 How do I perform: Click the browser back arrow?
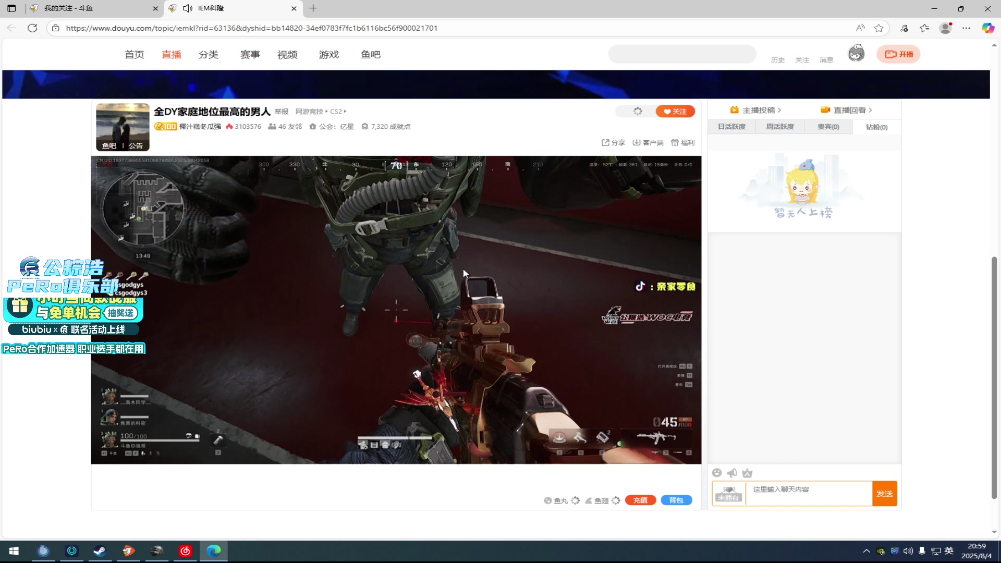coord(11,28)
